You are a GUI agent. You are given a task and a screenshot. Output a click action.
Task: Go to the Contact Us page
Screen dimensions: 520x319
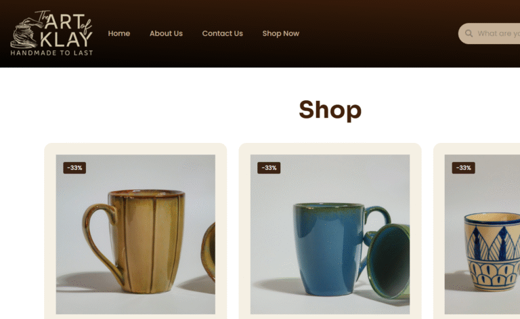click(x=222, y=33)
